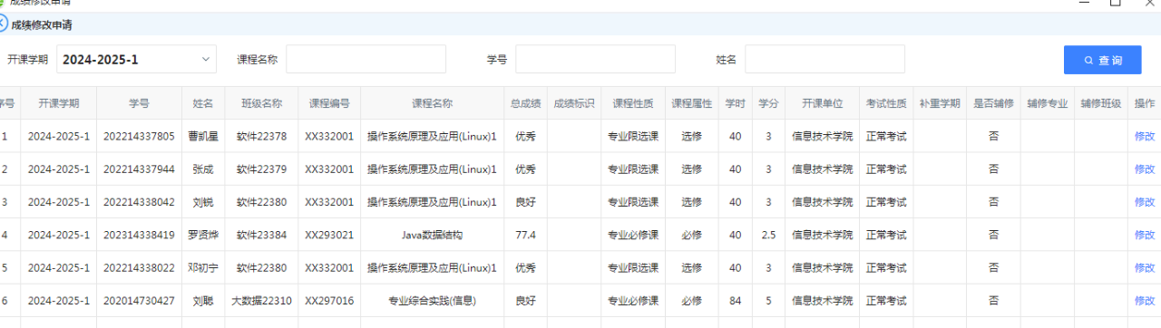Select 刘聪's 良好 grade cell
Image resolution: width=1161 pixels, height=328 pixels.
526,301
